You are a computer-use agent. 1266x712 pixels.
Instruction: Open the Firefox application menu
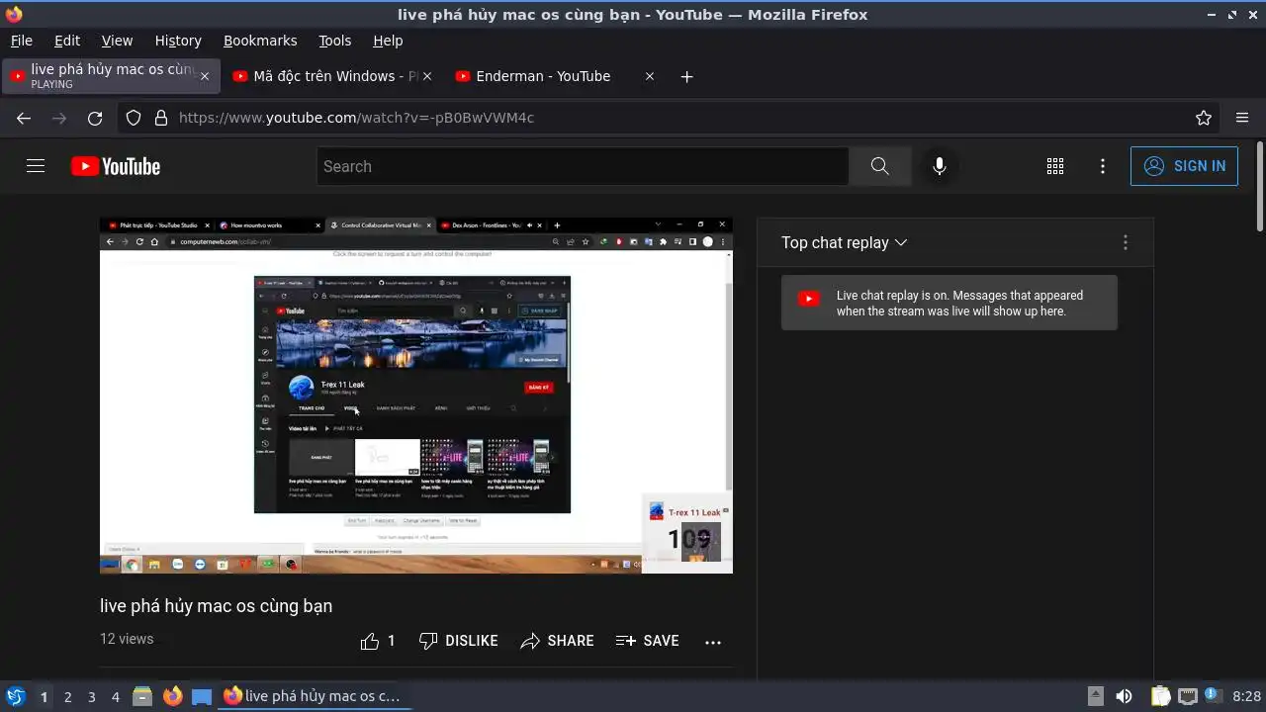pyautogui.click(x=1242, y=118)
